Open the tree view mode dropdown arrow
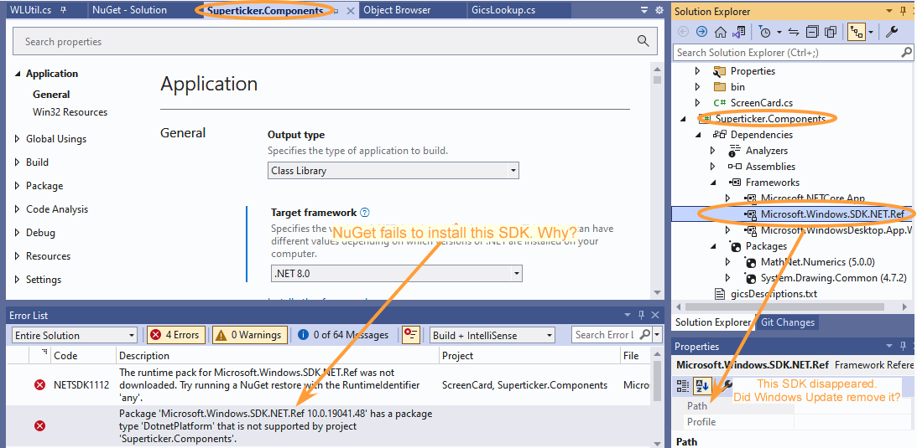The image size is (917, 448). coord(871,32)
